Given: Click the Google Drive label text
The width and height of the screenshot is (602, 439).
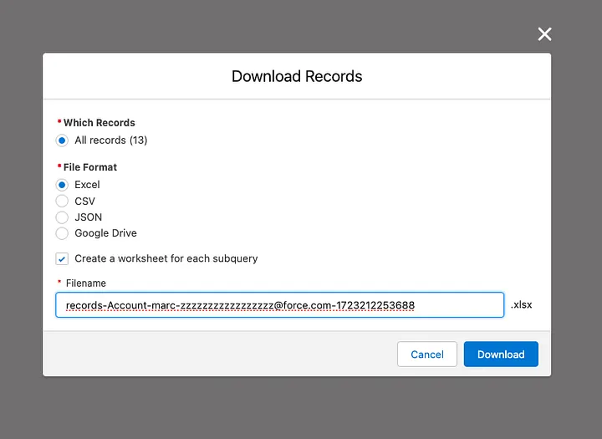Looking at the screenshot, I should click(x=105, y=233).
